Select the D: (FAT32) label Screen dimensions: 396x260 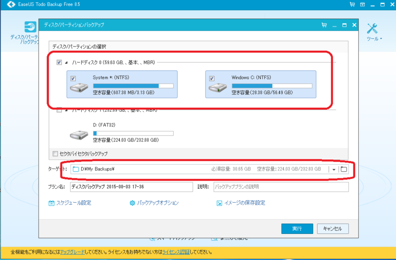104,125
